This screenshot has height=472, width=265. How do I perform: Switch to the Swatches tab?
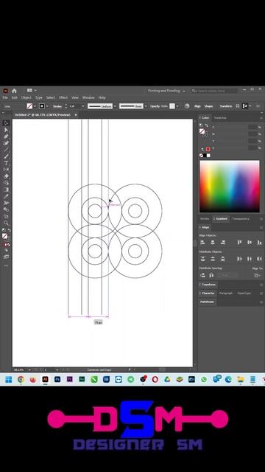pyautogui.click(x=220, y=118)
